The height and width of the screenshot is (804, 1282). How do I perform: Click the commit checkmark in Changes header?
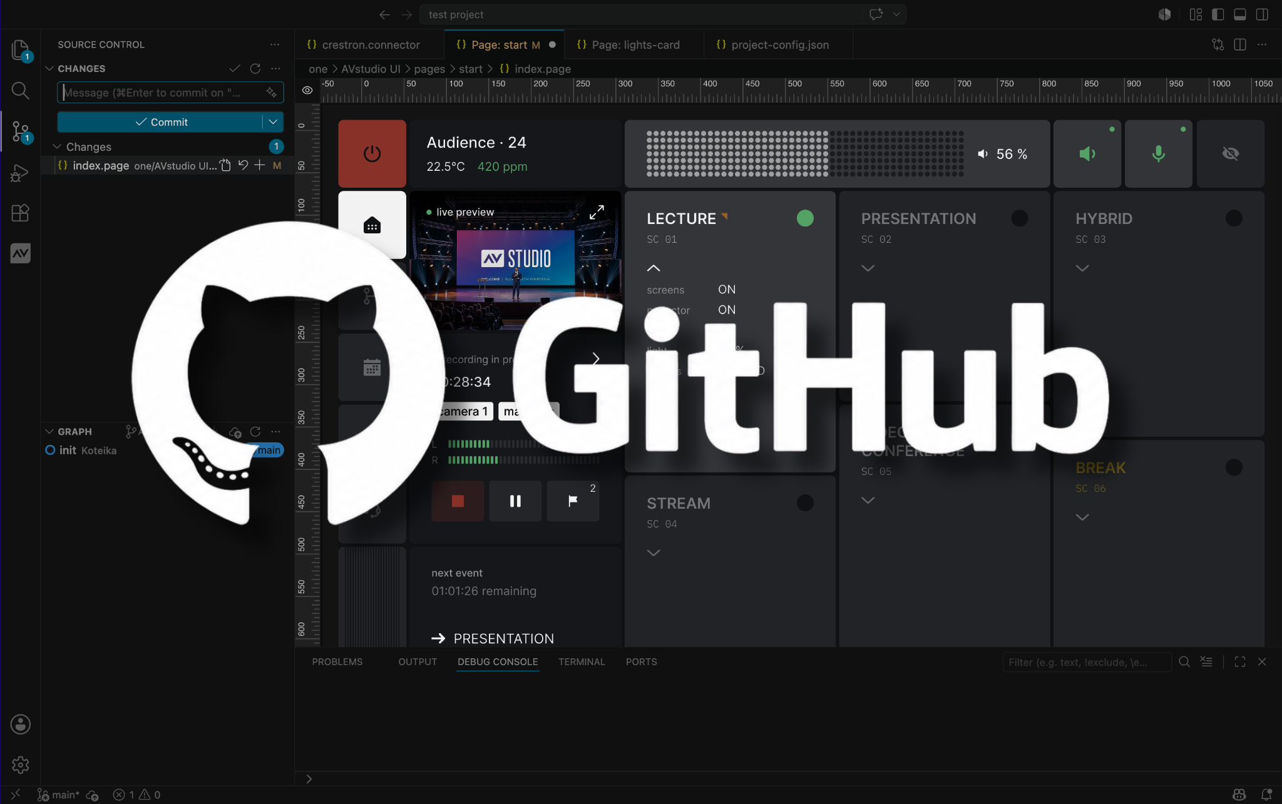click(235, 68)
